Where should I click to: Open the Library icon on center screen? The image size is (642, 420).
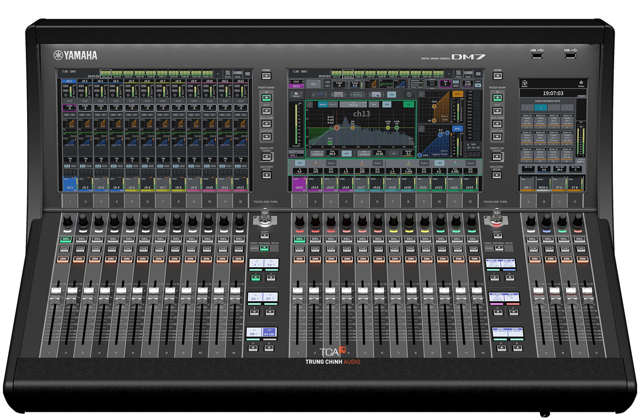pos(296,95)
